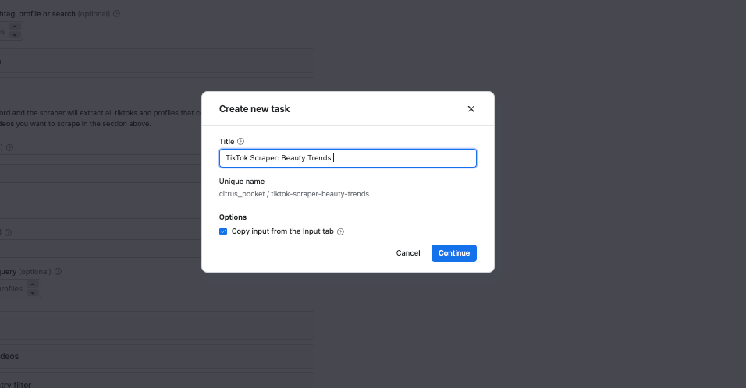Click help icon beside query (optional) label

[x=58, y=272]
